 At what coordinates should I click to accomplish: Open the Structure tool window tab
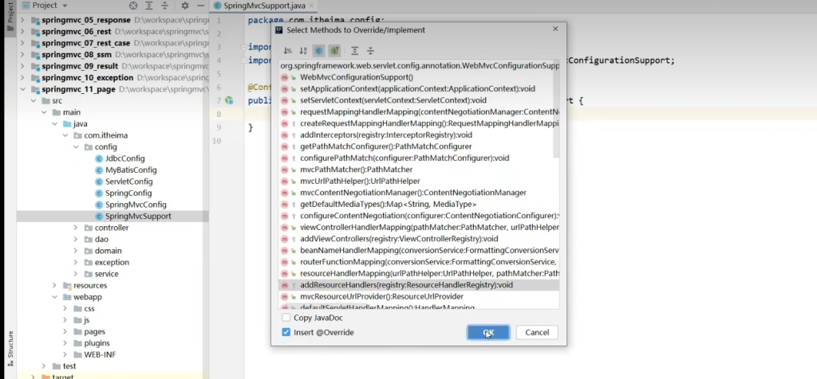click(x=10, y=346)
